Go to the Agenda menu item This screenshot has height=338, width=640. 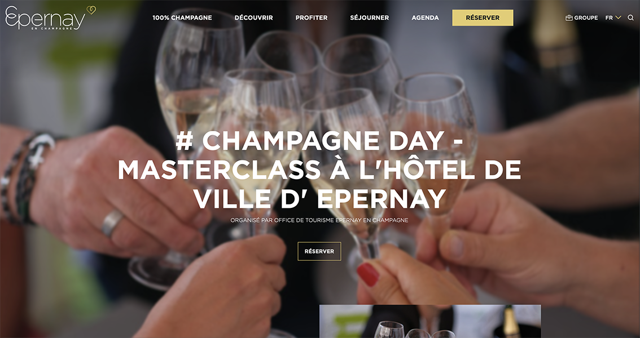(x=425, y=18)
